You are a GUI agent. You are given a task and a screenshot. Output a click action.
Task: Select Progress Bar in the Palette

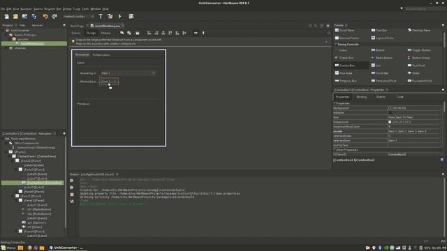346,81
